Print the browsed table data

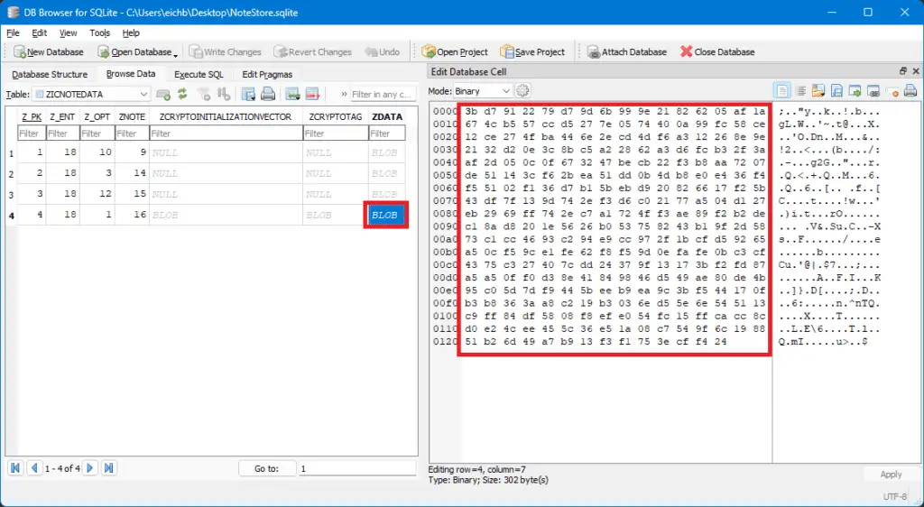[x=267, y=94]
